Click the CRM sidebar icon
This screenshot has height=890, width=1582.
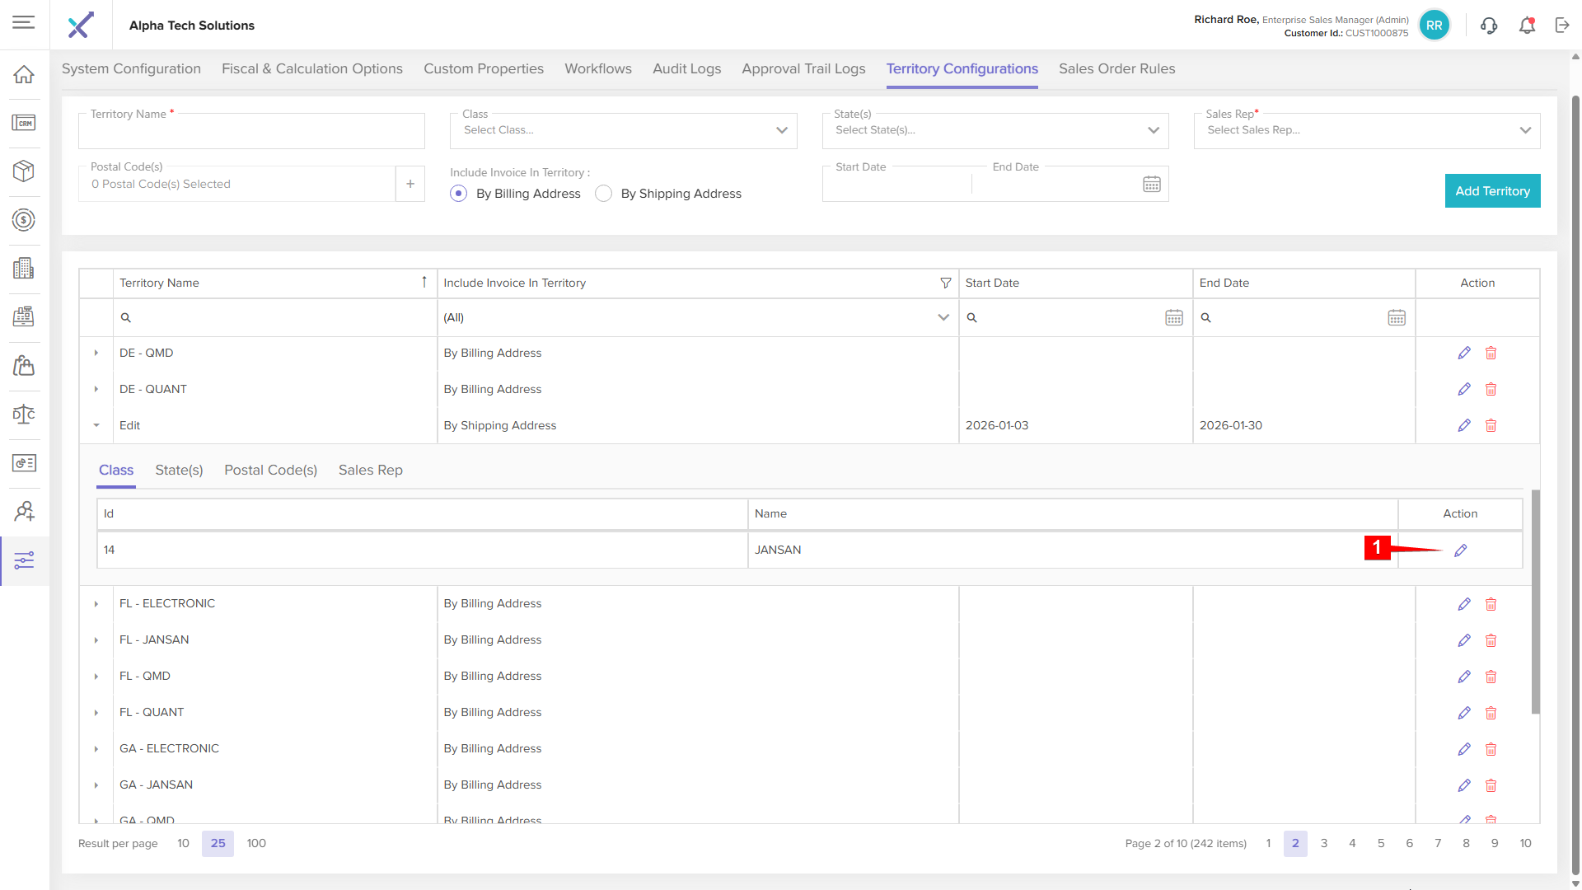click(24, 123)
